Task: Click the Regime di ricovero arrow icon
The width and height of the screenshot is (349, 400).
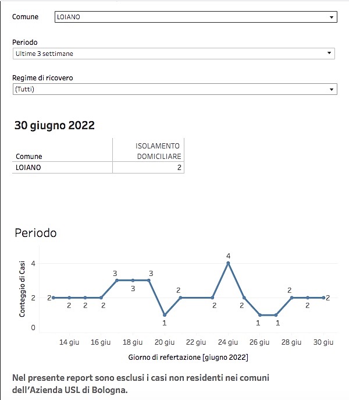Action: coord(332,90)
